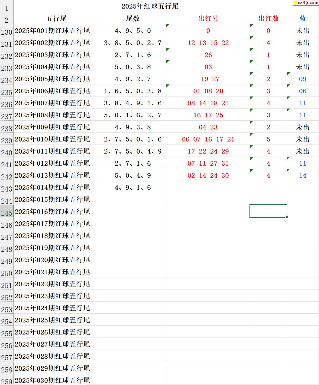Click tail digits cell 3、8、4、9、1、6
Viewport: 319px width, 385px height.
[x=133, y=103]
